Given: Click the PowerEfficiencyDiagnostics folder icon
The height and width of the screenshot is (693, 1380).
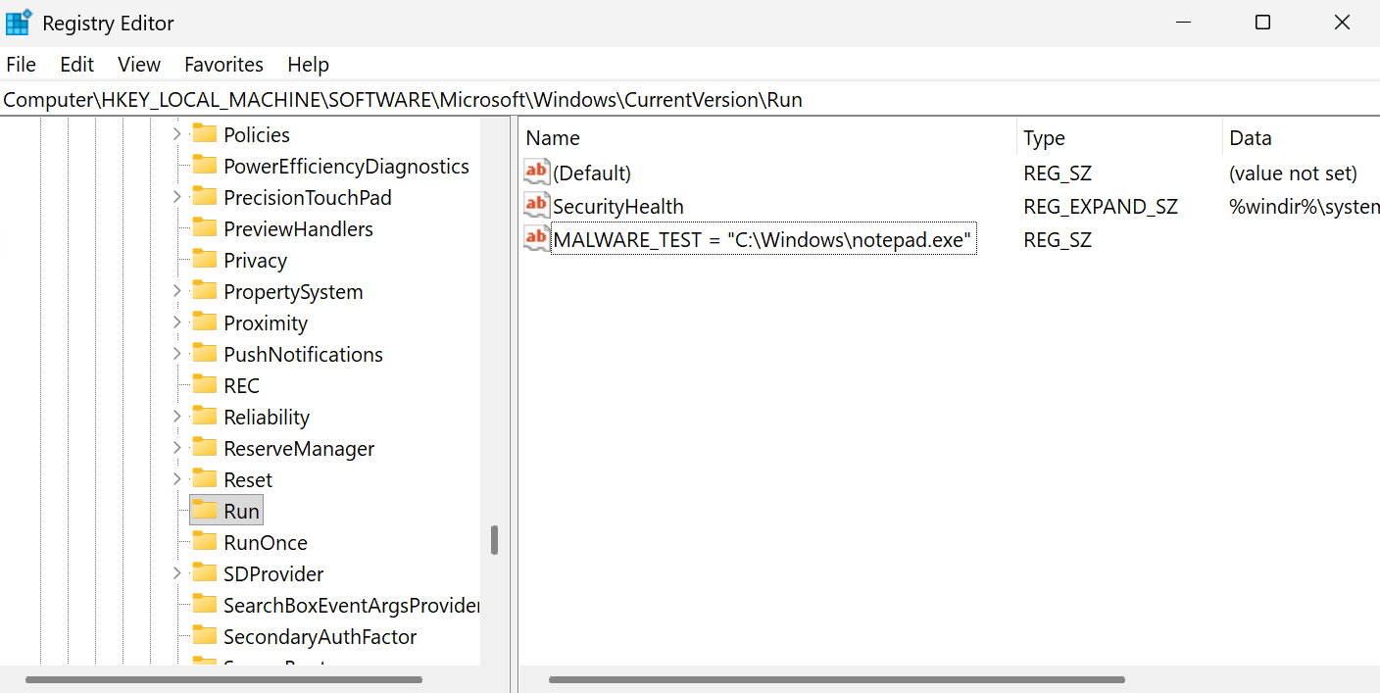Looking at the screenshot, I should pyautogui.click(x=205, y=166).
